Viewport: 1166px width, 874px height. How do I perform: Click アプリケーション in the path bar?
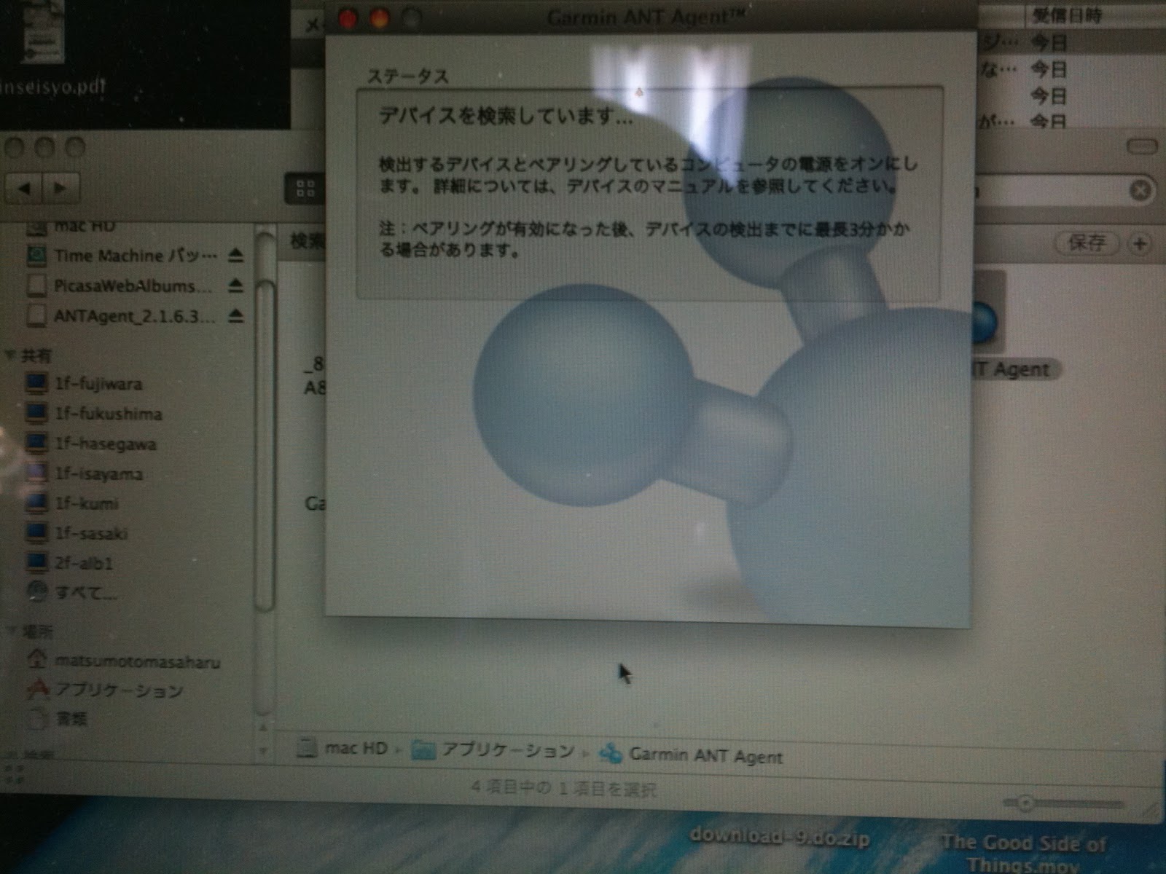click(x=493, y=750)
